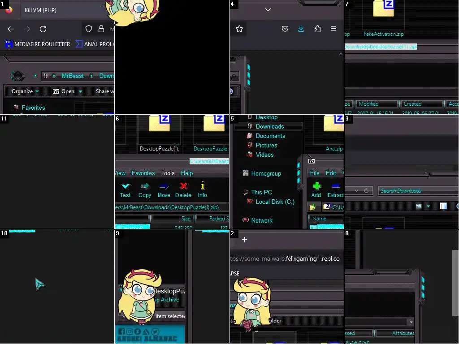Click the 7z Open button in Explorer
The height and width of the screenshot is (344, 459).
[64, 91]
